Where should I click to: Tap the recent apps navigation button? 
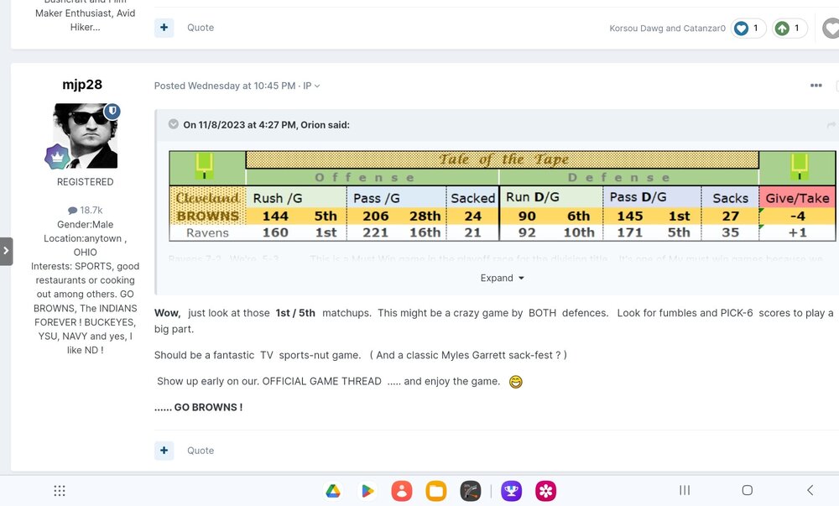pyautogui.click(x=685, y=490)
